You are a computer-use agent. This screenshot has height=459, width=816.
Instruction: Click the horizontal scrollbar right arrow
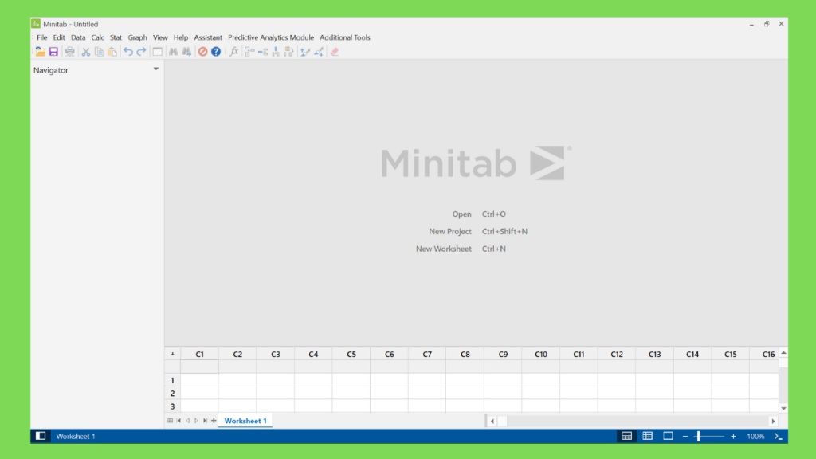(773, 421)
